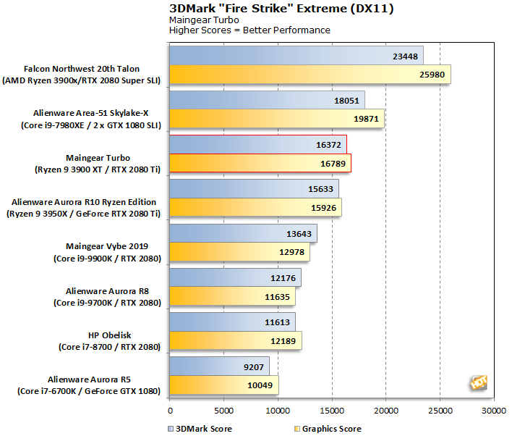Viewport: 512px width, 436px height.
Task: Select the 9207 score value
Action: click(253, 367)
